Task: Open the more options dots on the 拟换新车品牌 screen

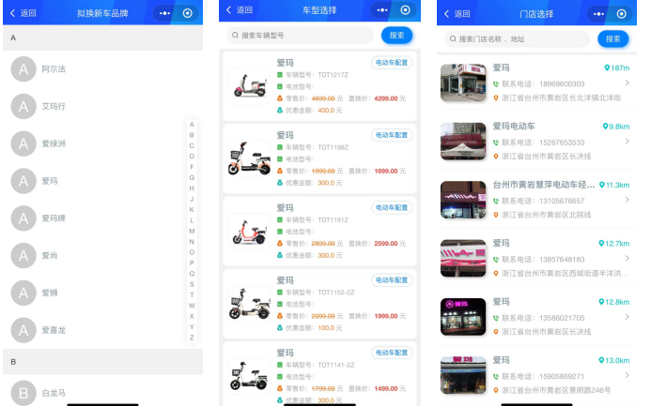Action: click(x=164, y=13)
